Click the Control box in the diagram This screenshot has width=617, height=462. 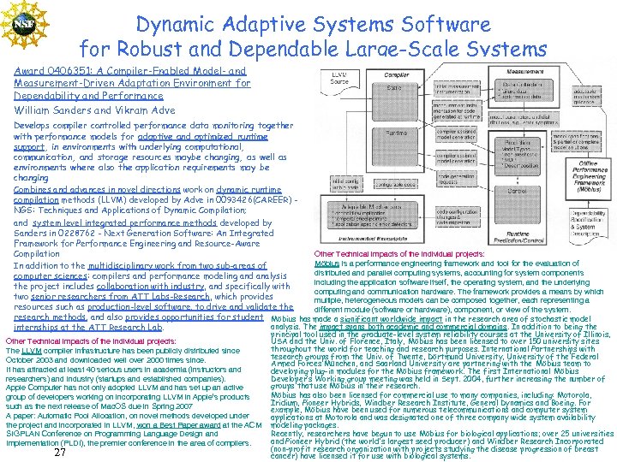click(x=517, y=204)
